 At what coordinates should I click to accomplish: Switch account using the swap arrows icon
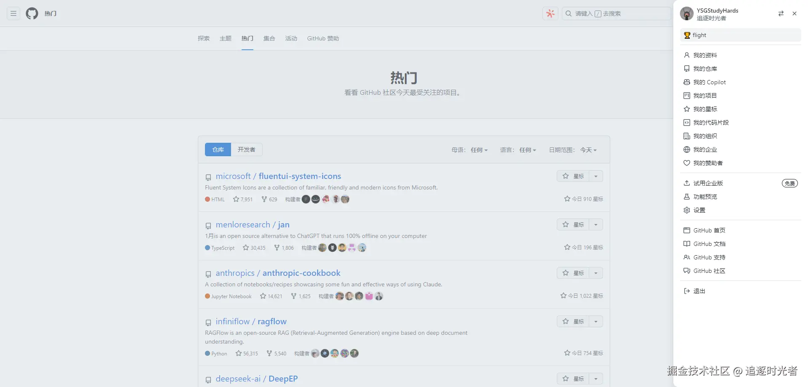click(781, 13)
